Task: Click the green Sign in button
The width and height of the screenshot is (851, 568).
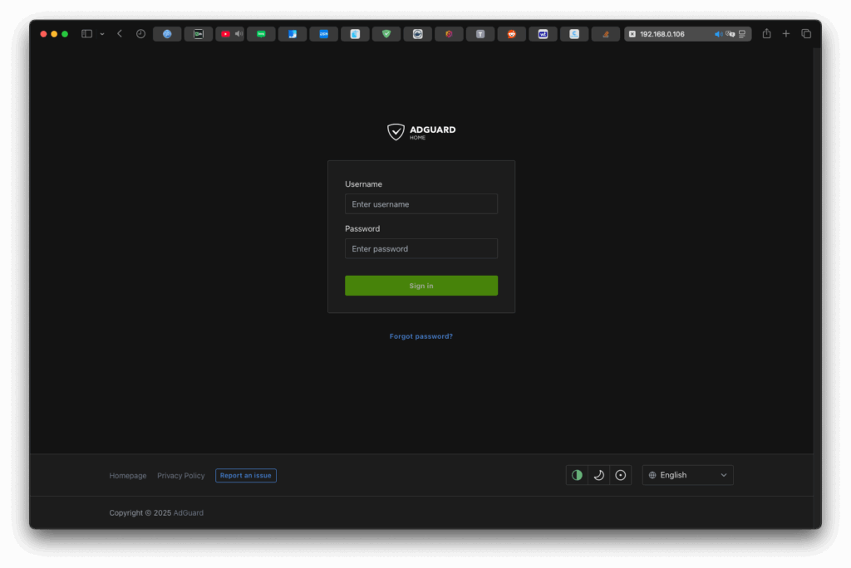Action: pos(421,286)
